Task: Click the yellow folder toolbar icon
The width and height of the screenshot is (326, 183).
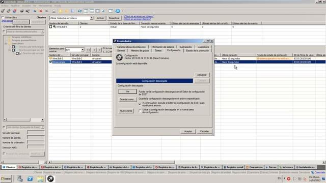Action: [61, 11]
